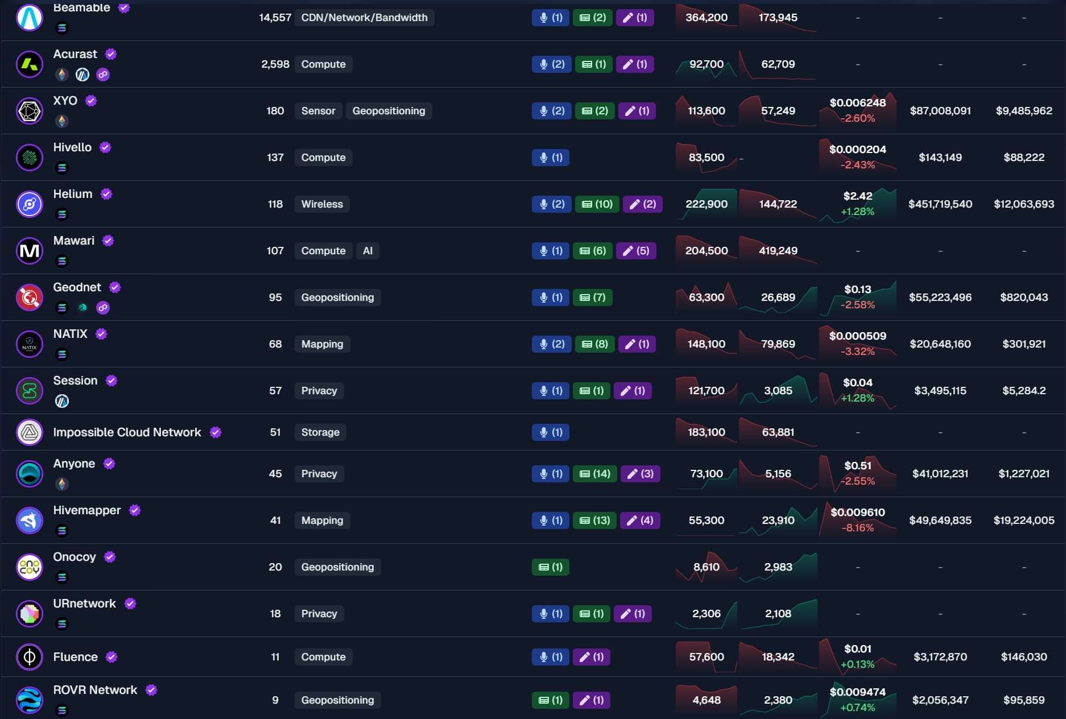Open the news badge (13) in Hivemapper row
Image resolution: width=1066 pixels, height=719 pixels.
click(x=594, y=520)
